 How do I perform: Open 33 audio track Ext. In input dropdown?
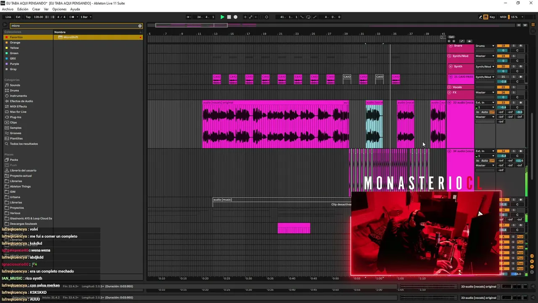tap(485, 103)
